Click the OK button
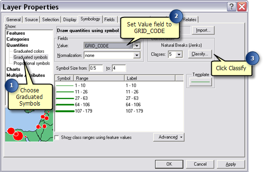This screenshot has height=172, width=263. point(169,164)
